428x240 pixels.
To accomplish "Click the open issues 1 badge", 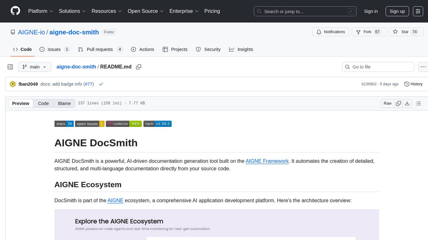I will pyautogui.click(x=90, y=124).
